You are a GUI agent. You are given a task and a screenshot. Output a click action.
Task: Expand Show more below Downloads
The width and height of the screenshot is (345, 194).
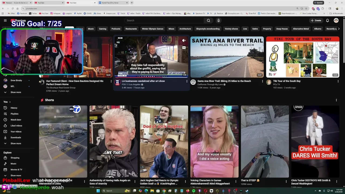point(16,143)
